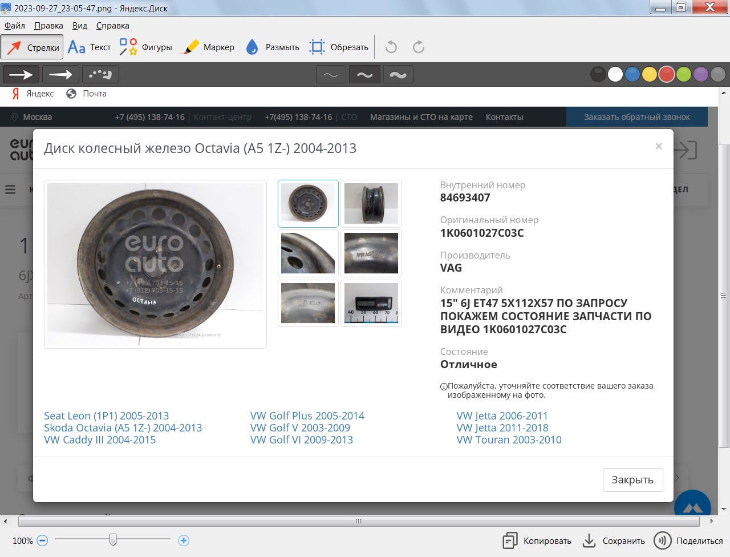The image size is (730, 557).
Task: Click Заказать обратный звонок button
Action: 637,117
